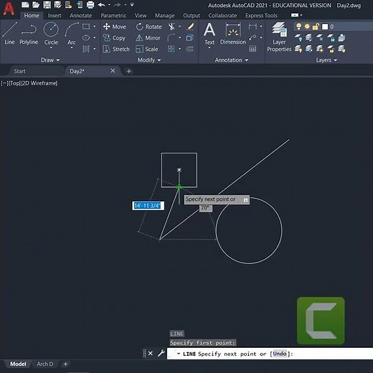Screen dimensions: 373x373
Task: Click the Mirror button
Action: [148, 37]
